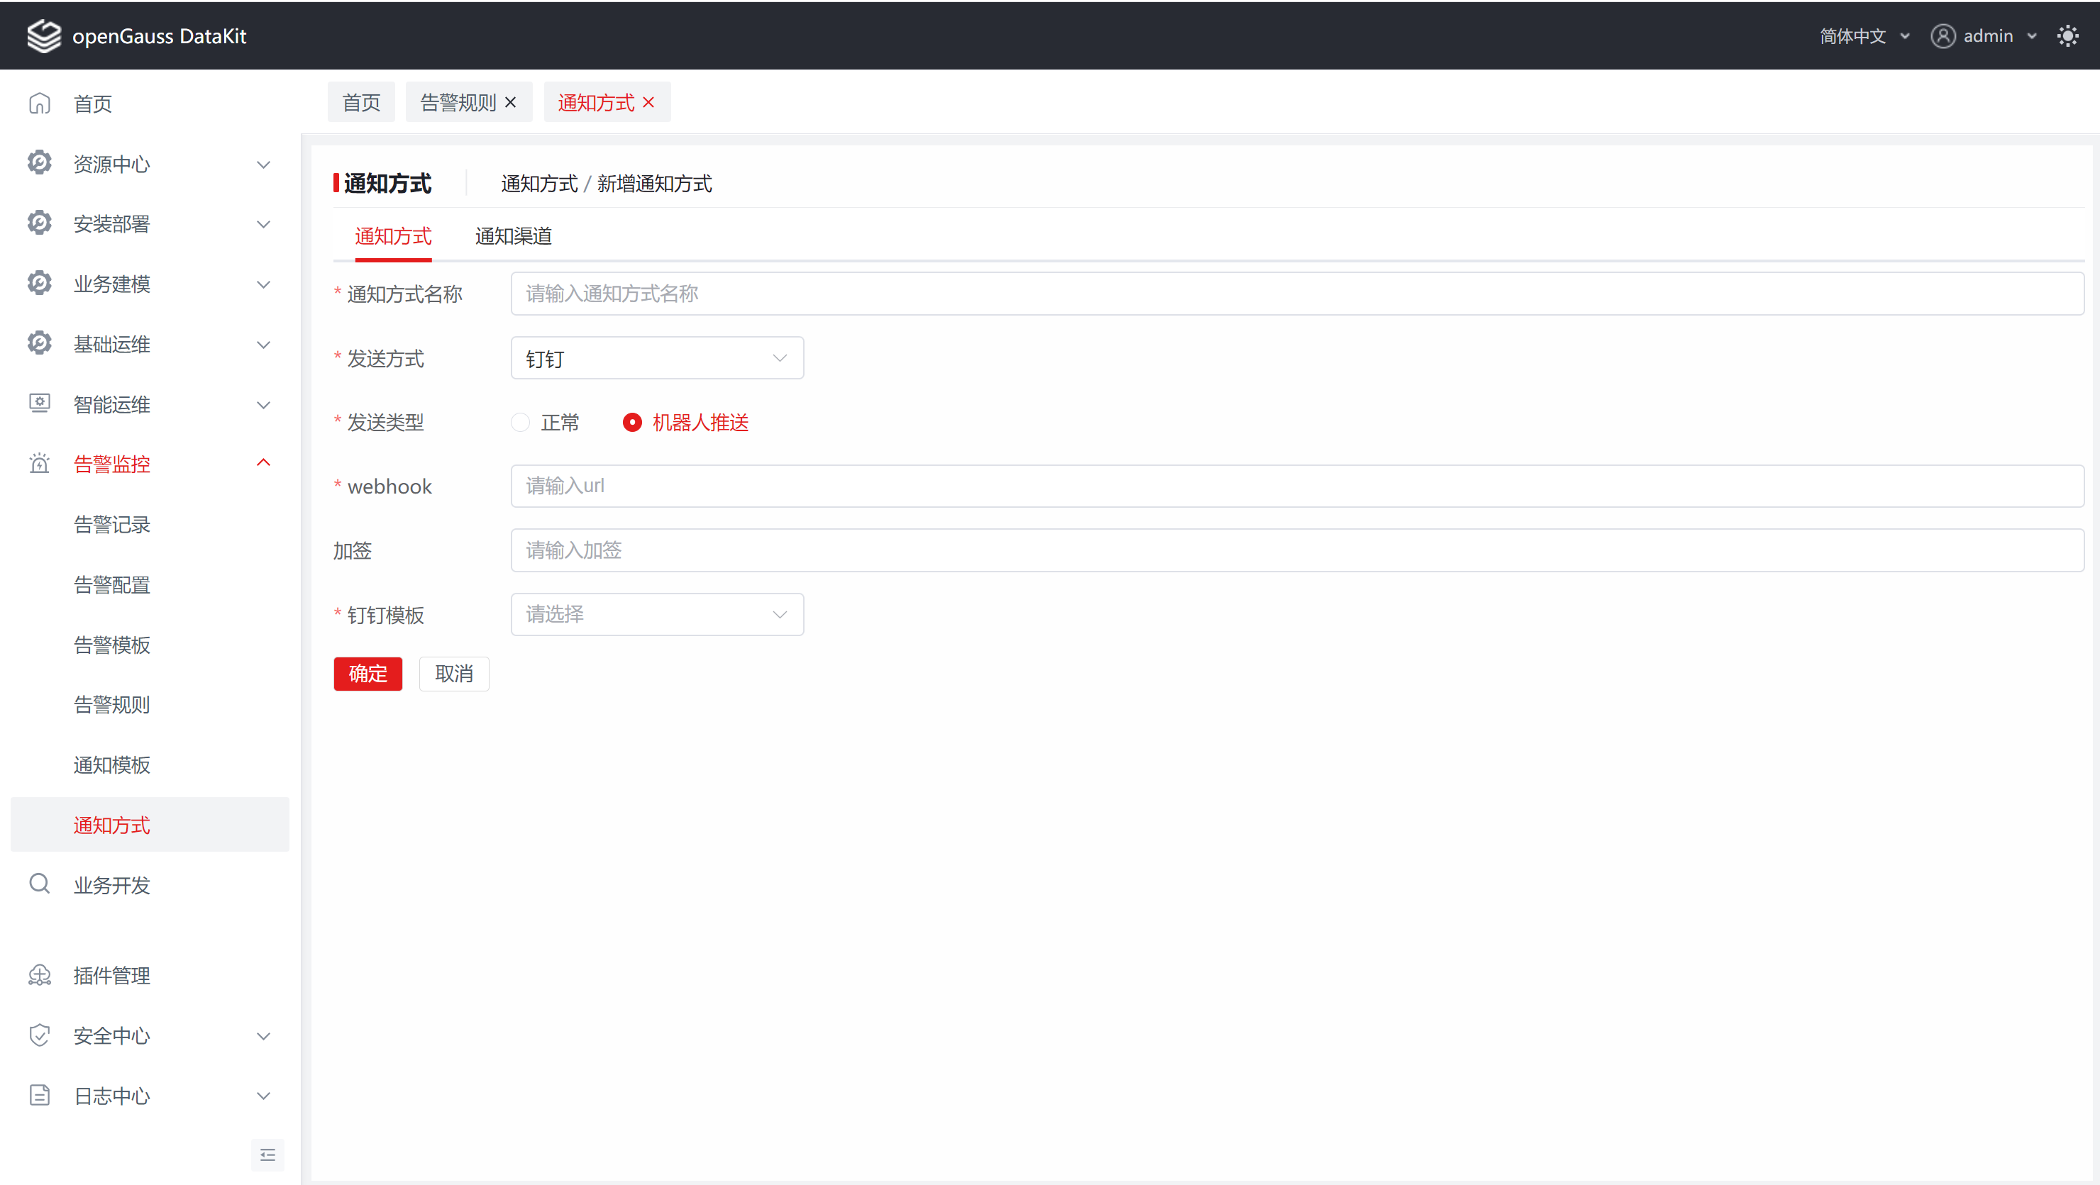2100x1185 pixels.
Task: Select the 正常 radio option
Action: 521,422
